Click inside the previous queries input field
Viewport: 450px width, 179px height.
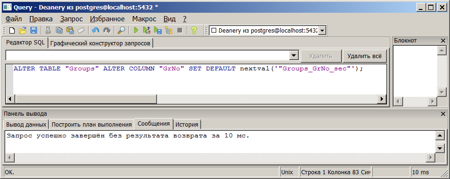147,55
